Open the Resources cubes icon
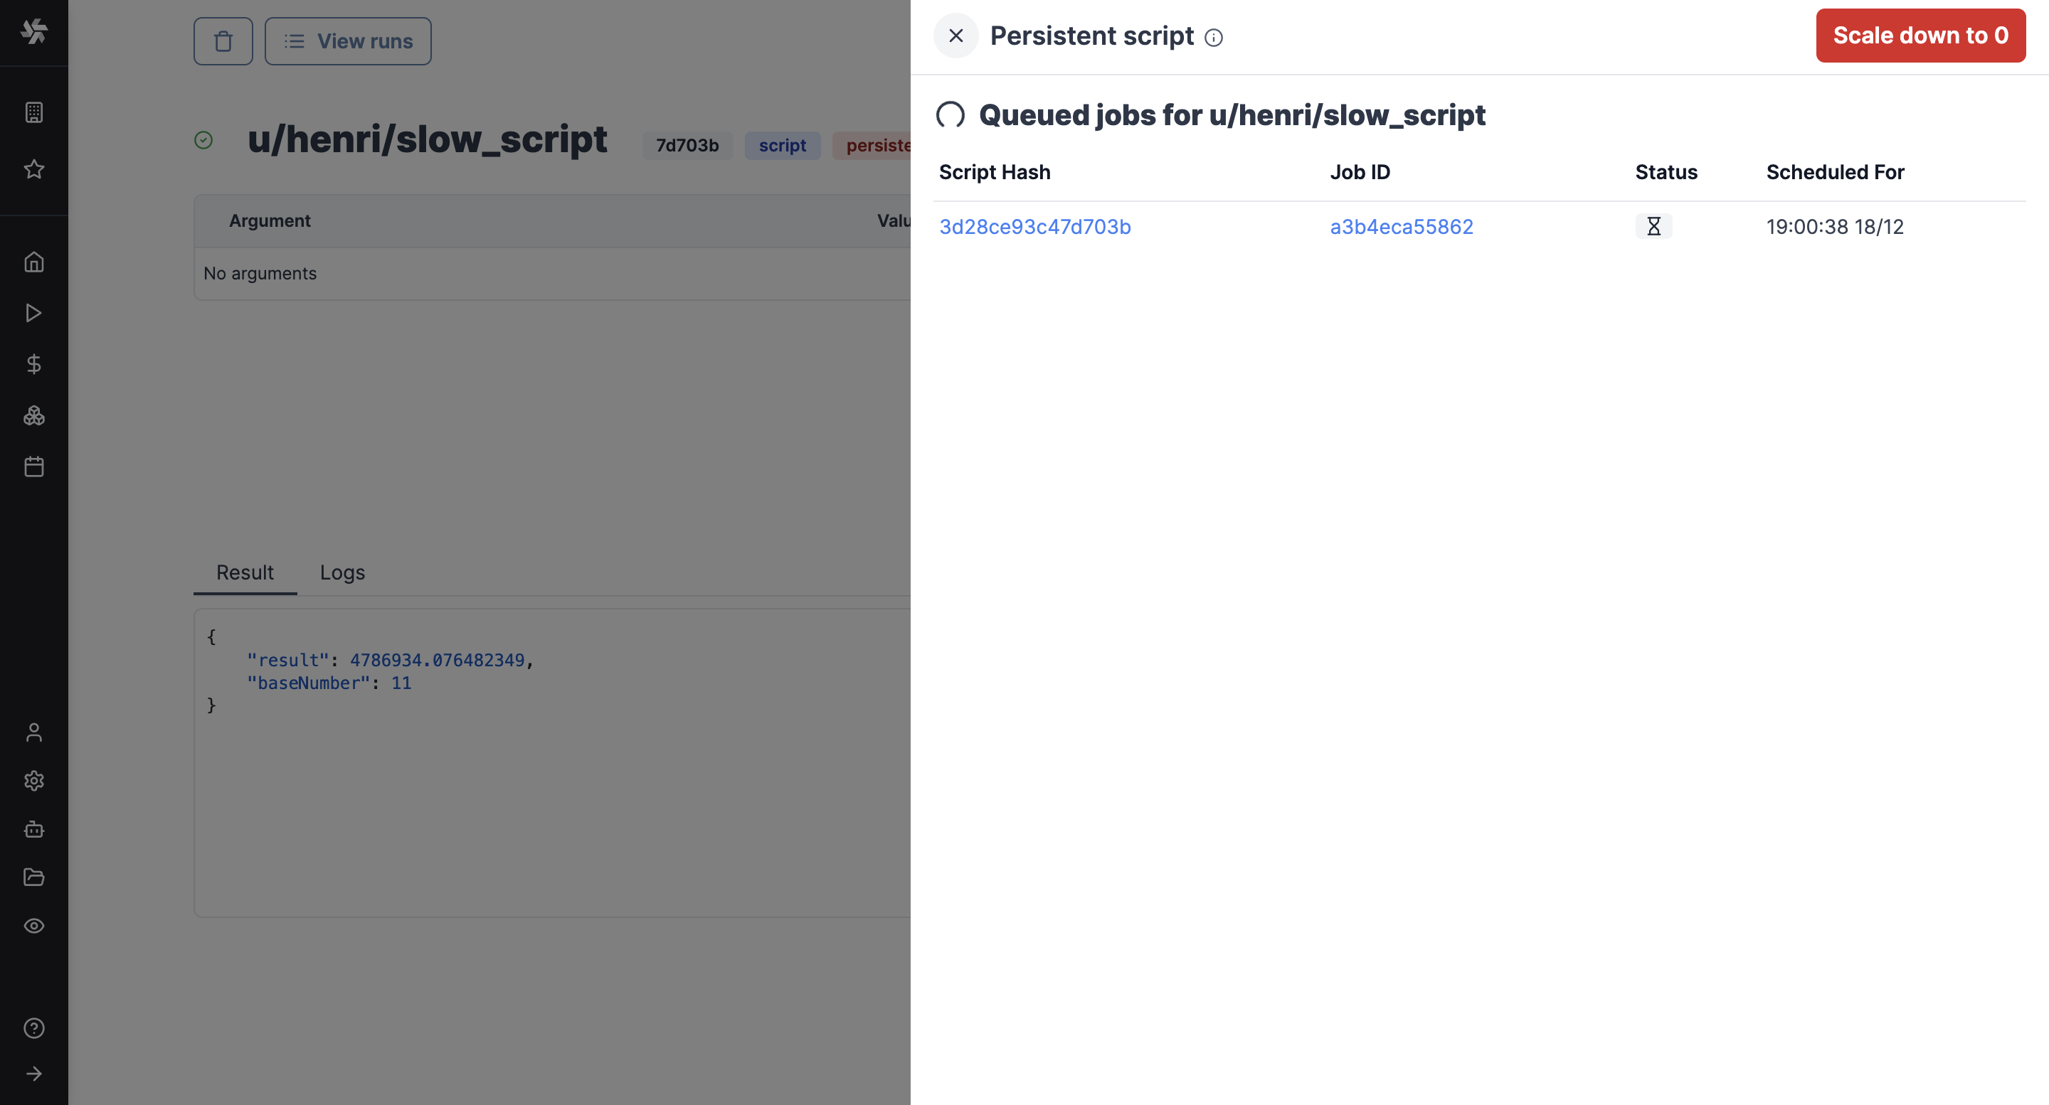The height and width of the screenshot is (1105, 2049). click(x=33, y=415)
